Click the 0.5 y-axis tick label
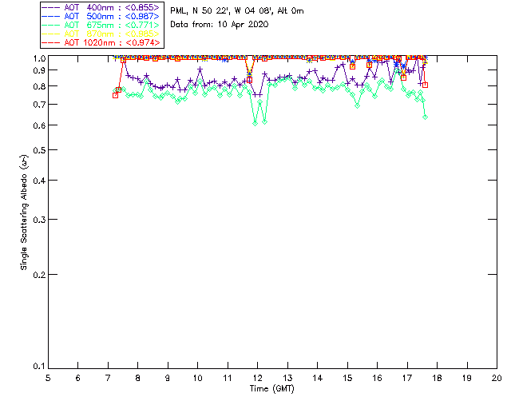 (39, 150)
